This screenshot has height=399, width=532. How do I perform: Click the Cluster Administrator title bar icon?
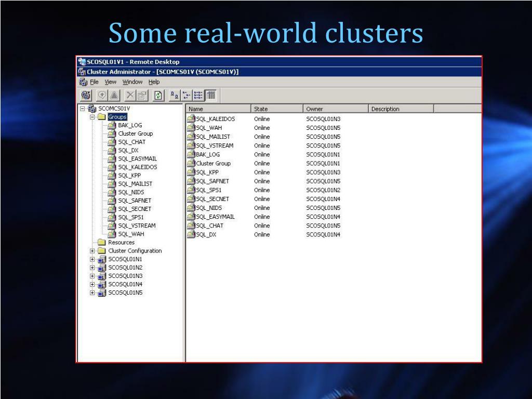point(82,72)
